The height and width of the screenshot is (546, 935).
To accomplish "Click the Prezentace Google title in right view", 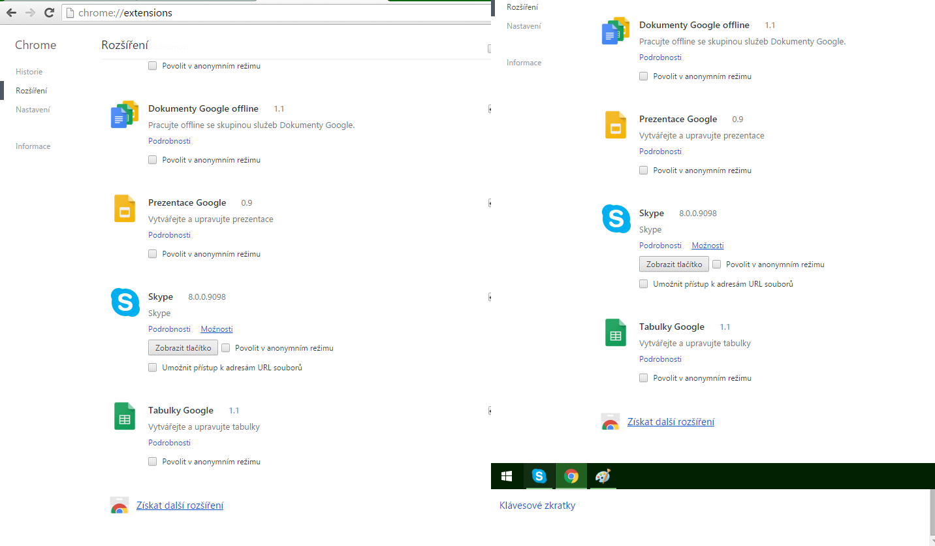I will coord(678,120).
